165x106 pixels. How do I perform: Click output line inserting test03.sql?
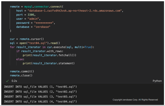(40, 97)
